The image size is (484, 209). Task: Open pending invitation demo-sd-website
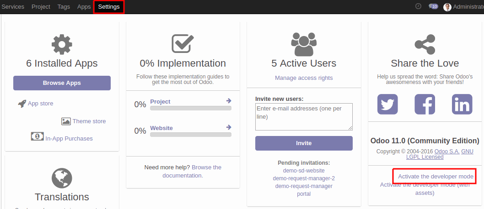(304, 171)
